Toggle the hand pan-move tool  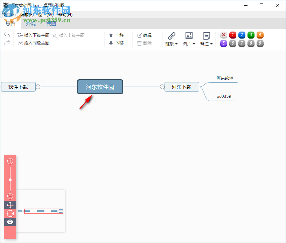(x=10, y=205)
